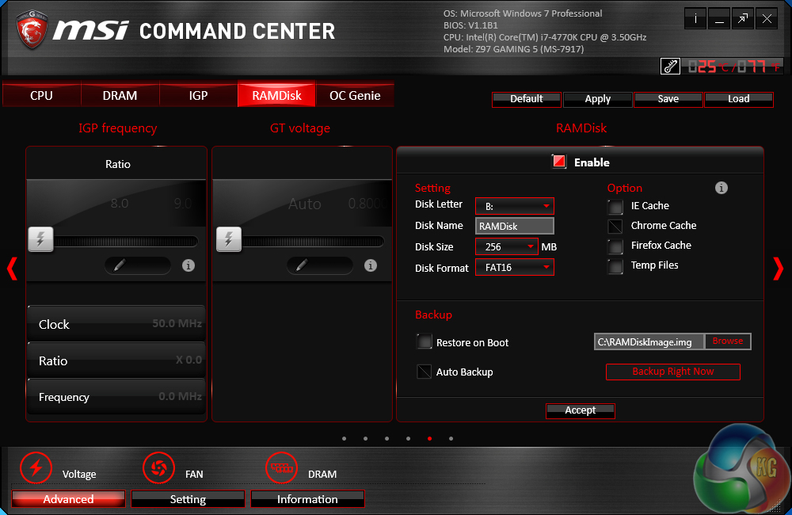The width and height of the screenshot is (792, 515).
Task: Open the Advanced section
Action: coord(68,499)
